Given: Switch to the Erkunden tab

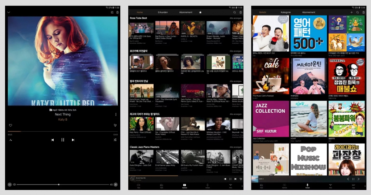Looking at the screenshot, I should [x=163, y=12].
